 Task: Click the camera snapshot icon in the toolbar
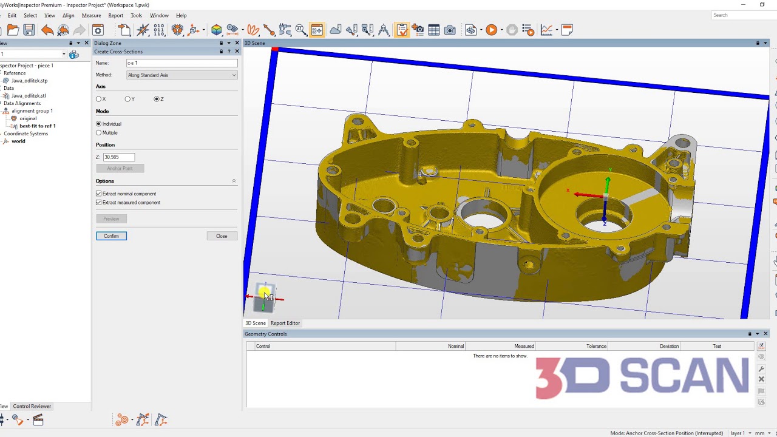[450, 29]
